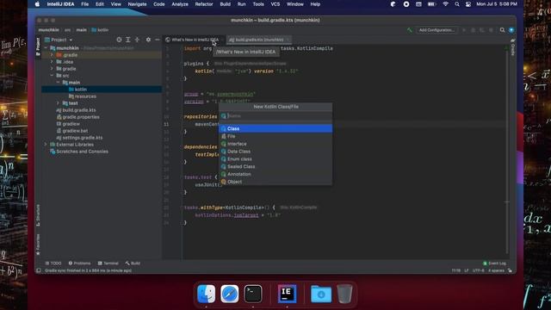
Task: Click the 4 spaces indent setting
Action: pos(496,270)
